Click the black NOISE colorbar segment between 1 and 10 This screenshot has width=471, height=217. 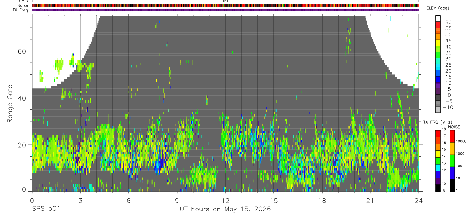[x=452, y=185]
